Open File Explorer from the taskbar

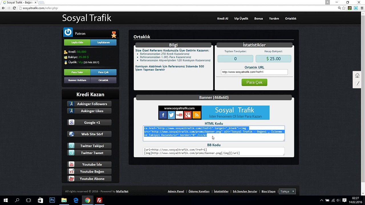[x=64, y=200]
